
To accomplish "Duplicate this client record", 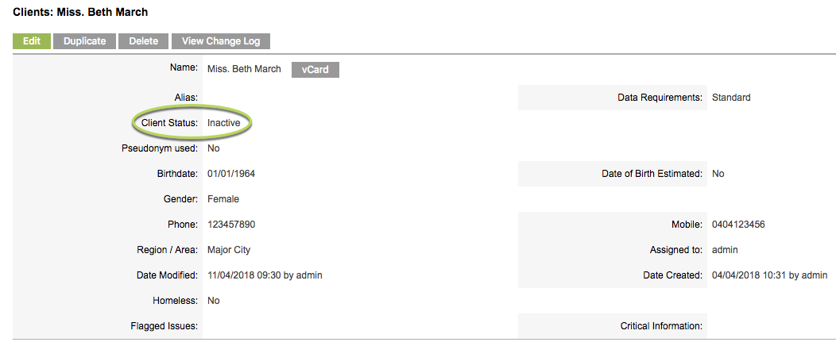I will [x=84, y=41].
